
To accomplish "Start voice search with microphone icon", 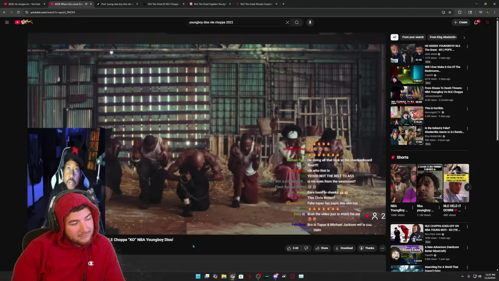I will coord(310,22).
